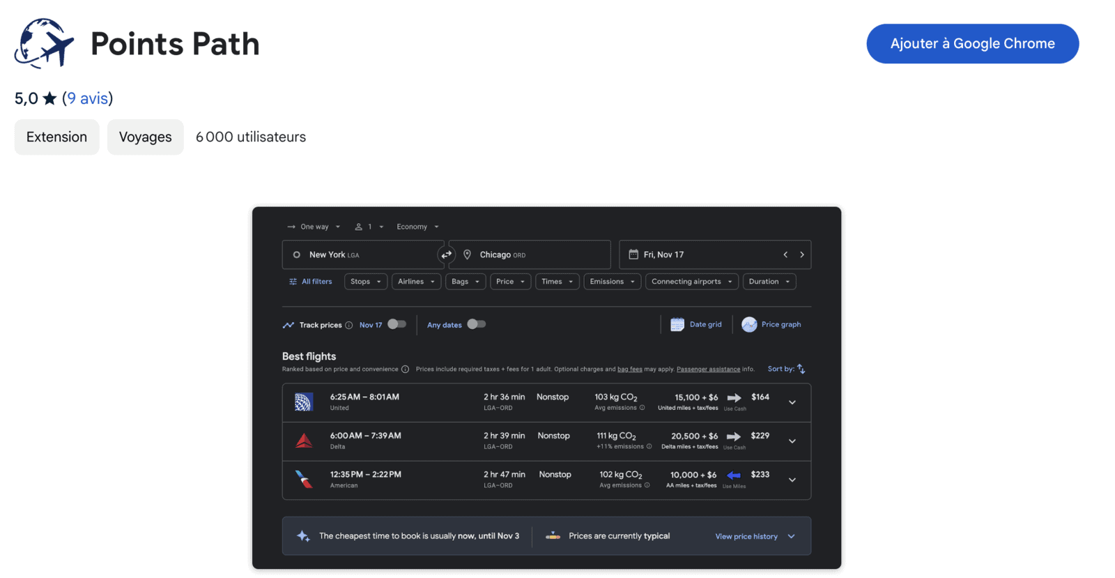Click the Track prices trend icon
Image resolution: width=1115 pixels, height=578 pixels.
tap(289, 325)
